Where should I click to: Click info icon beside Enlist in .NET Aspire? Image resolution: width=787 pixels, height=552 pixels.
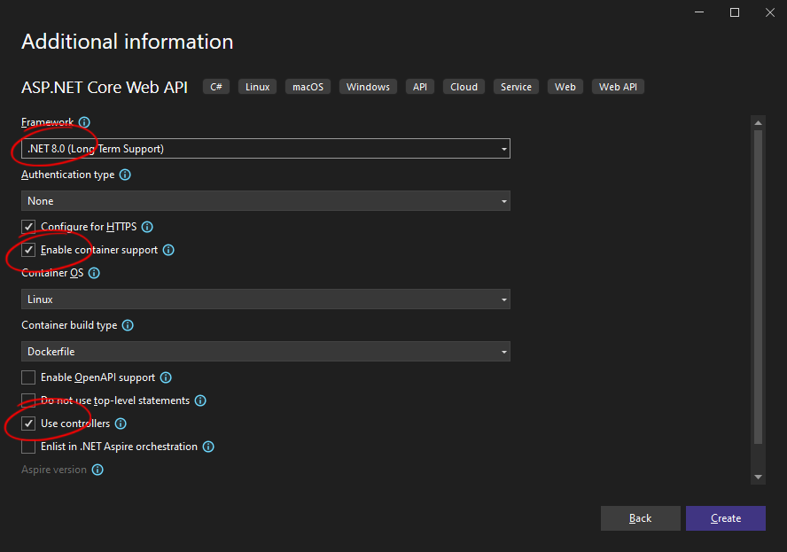coord(208,447)
